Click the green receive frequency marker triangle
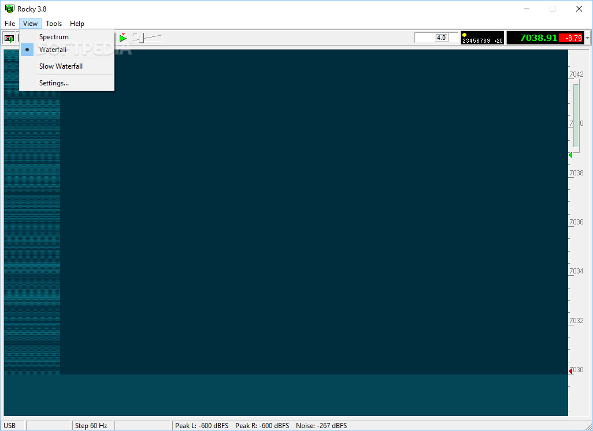593x431 pixels. click(570, 155)
